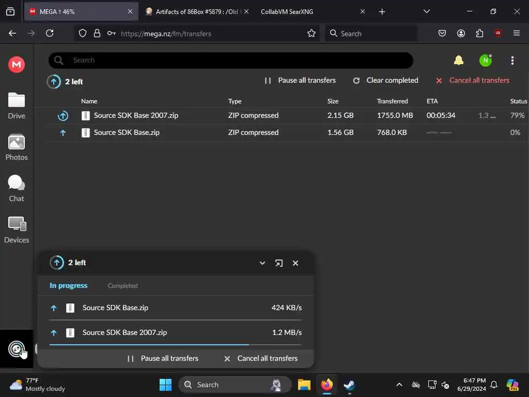This screenshot has height=397, width=529.
Task: Open the Pocket save icon
Action: click(442, 33)
